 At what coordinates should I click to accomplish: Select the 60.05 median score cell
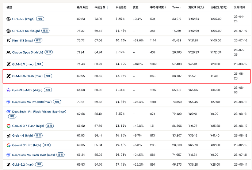[98, 90]
